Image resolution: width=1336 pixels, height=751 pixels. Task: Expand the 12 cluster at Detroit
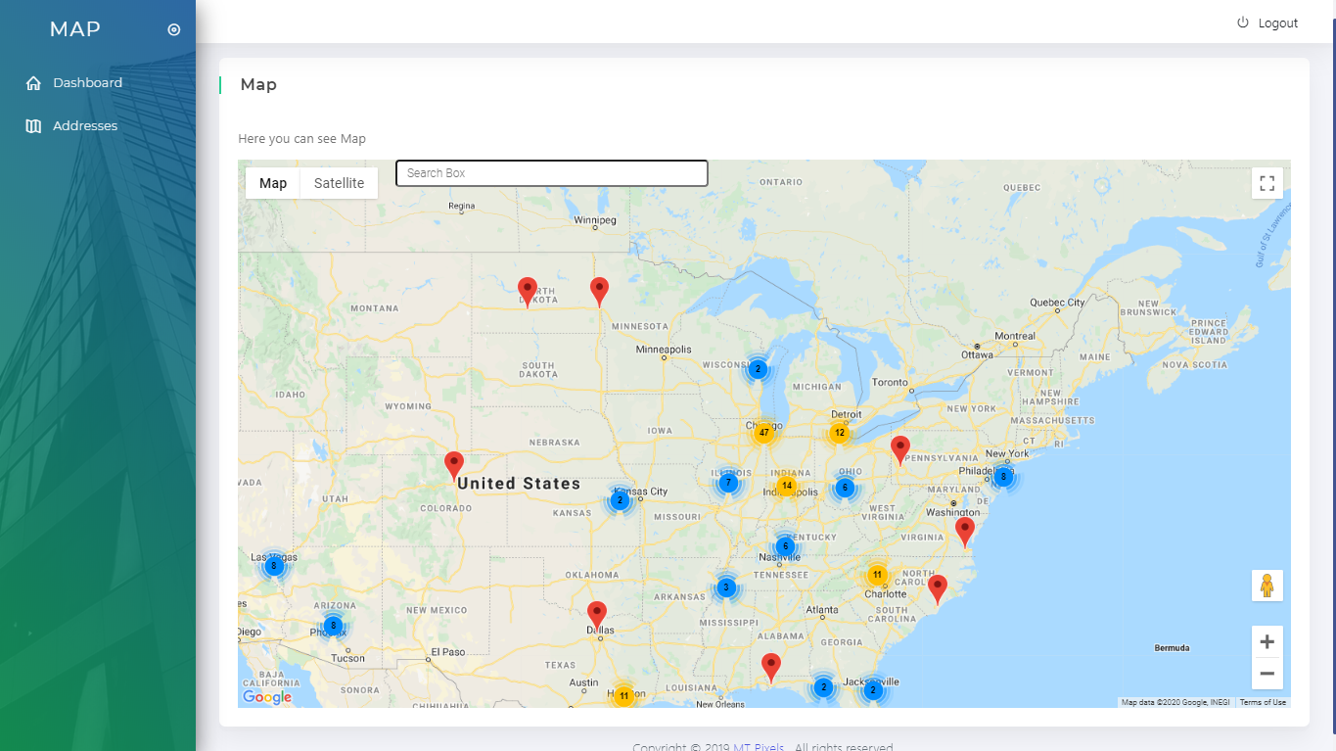840,432
